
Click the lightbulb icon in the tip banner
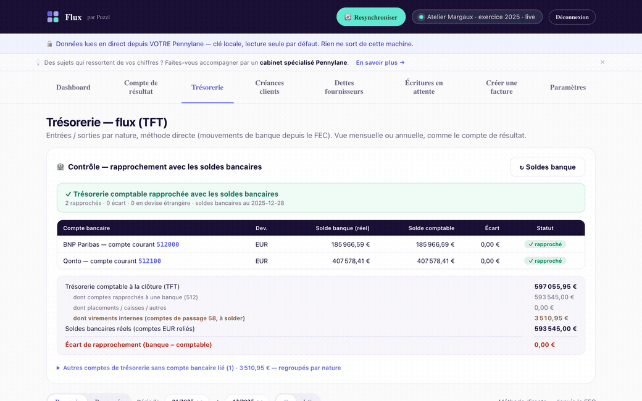coord(38,62)
